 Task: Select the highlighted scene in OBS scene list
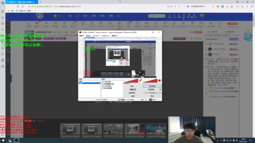coord(90,83)
